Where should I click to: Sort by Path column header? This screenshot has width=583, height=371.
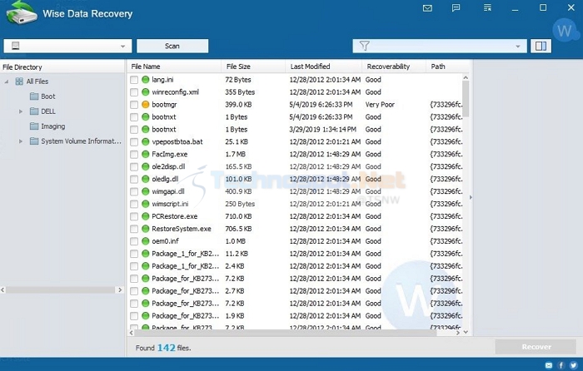point(448,67)
